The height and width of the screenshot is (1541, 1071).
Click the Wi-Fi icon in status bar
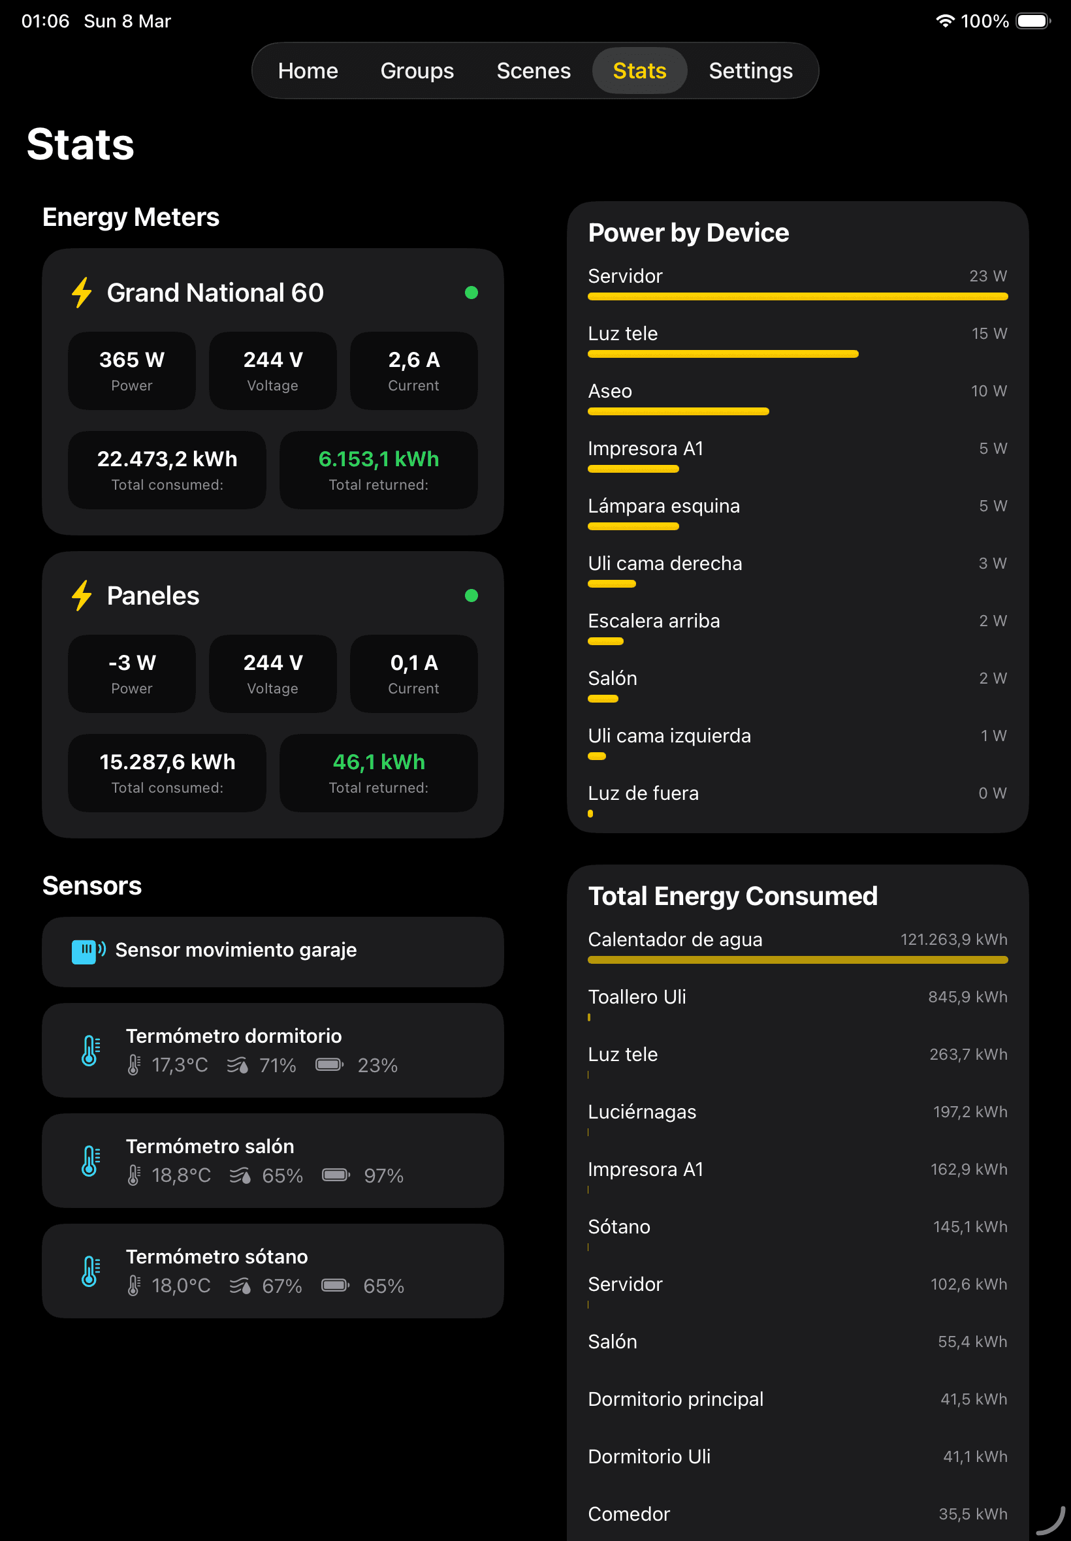tap(945, 21)
